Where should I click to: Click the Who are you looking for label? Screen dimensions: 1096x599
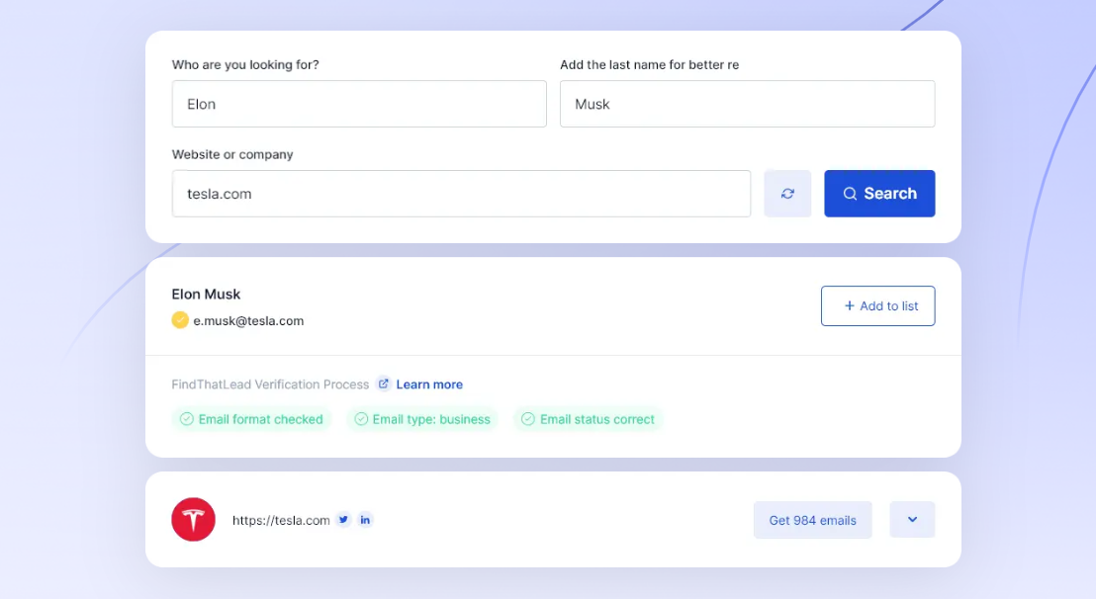[245, 65]
